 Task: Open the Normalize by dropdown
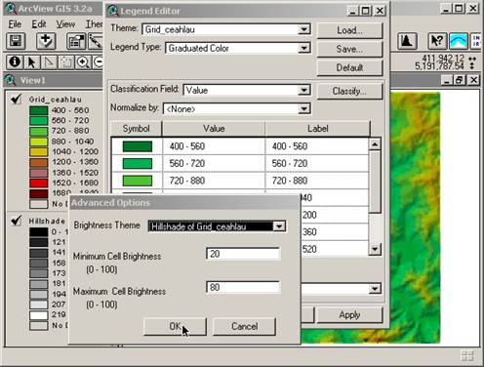303,109
